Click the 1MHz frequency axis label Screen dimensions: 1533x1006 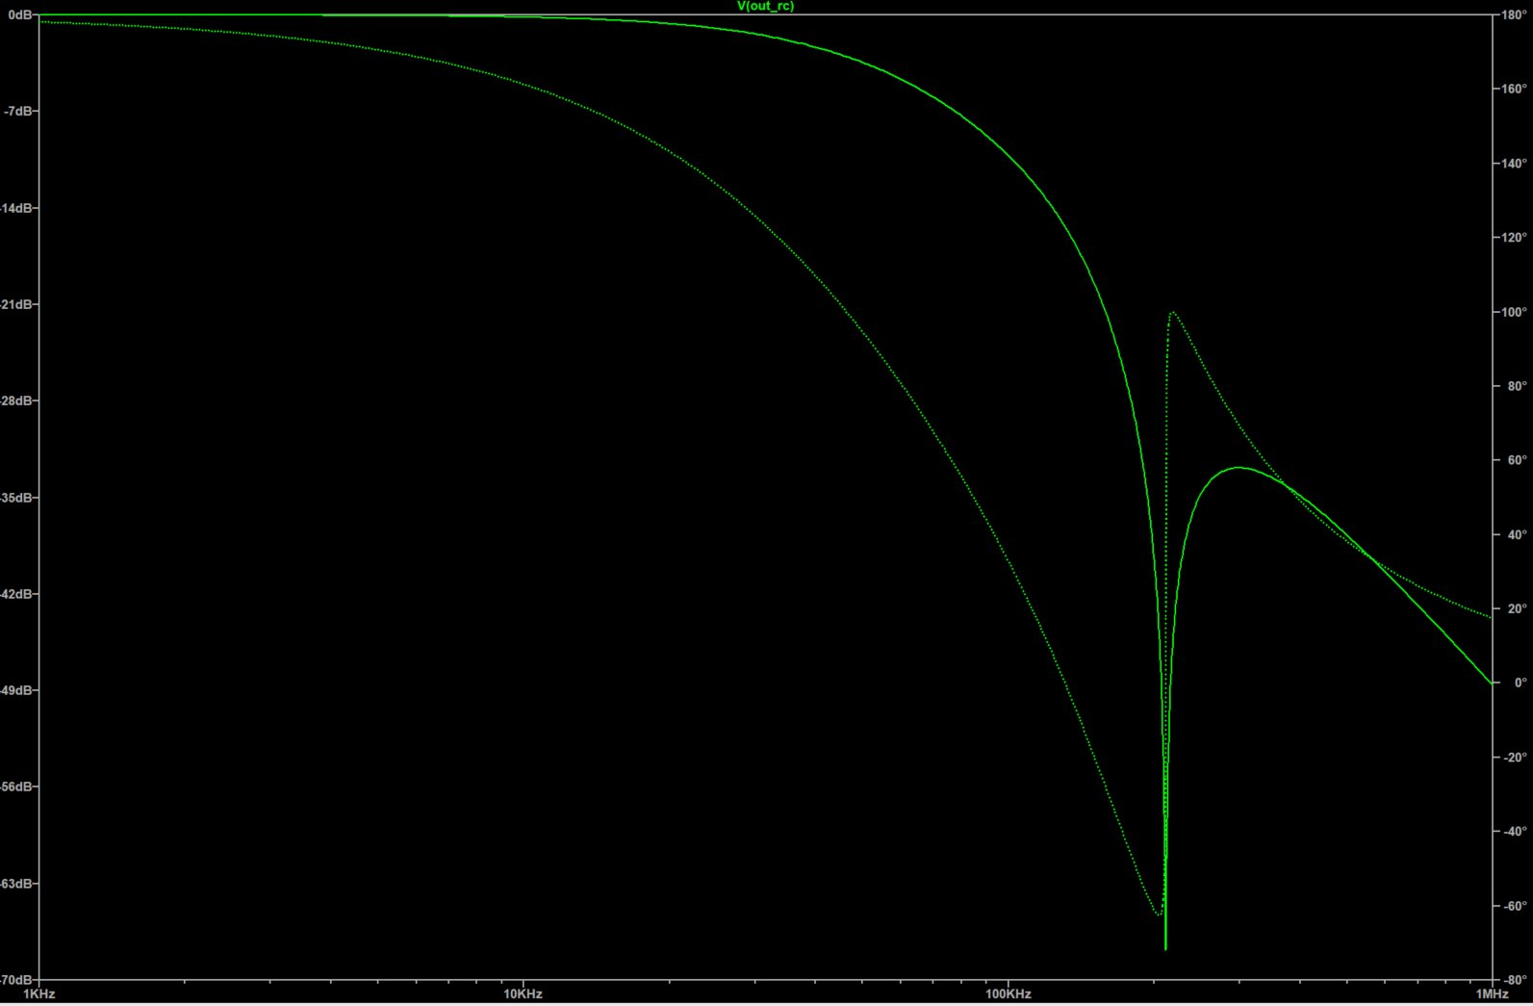pyautogui.click(x=1492, y=993)
